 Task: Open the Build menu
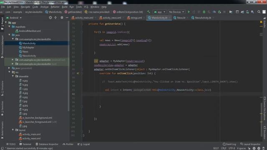coord(64,7)
